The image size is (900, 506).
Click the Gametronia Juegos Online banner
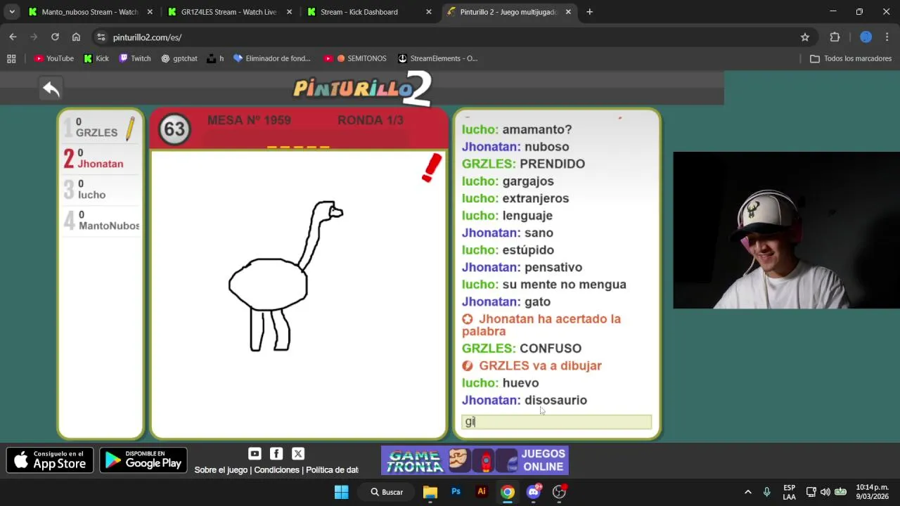click(x=475, y=460)
